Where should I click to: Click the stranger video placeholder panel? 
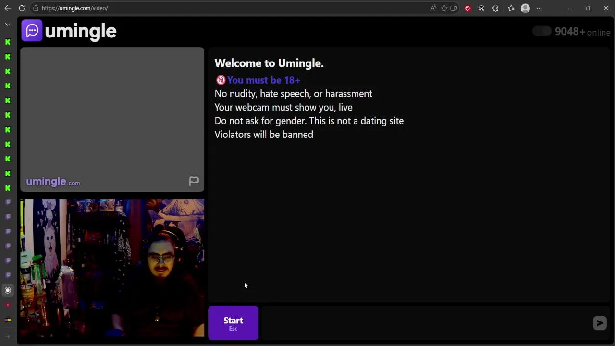(112, 119)
